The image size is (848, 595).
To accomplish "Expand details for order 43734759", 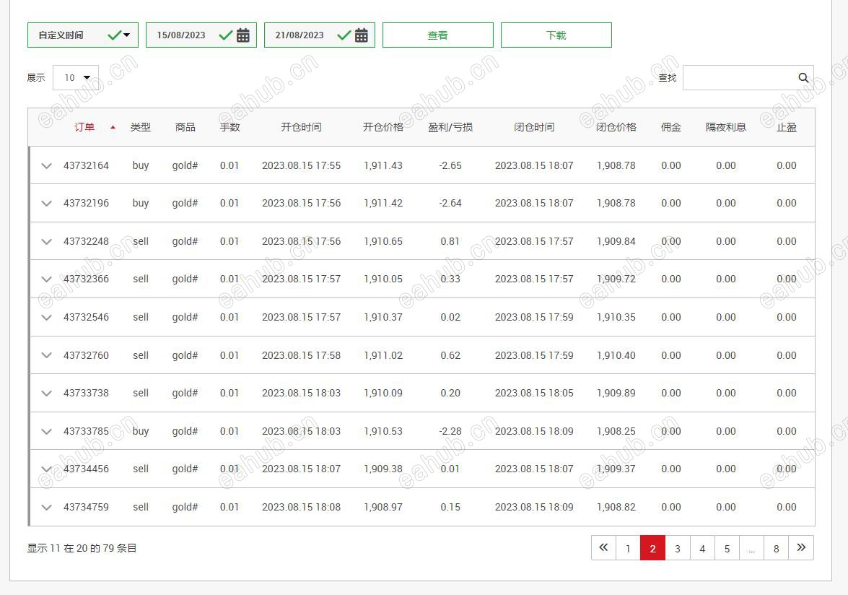I will tap(46, 507).
